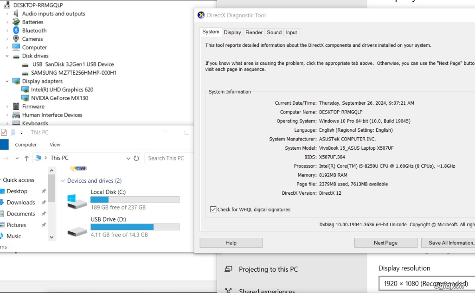
Task: Click the NVIDIA GeForce MX130 adapter icon
Action: [x=25, y=98]
